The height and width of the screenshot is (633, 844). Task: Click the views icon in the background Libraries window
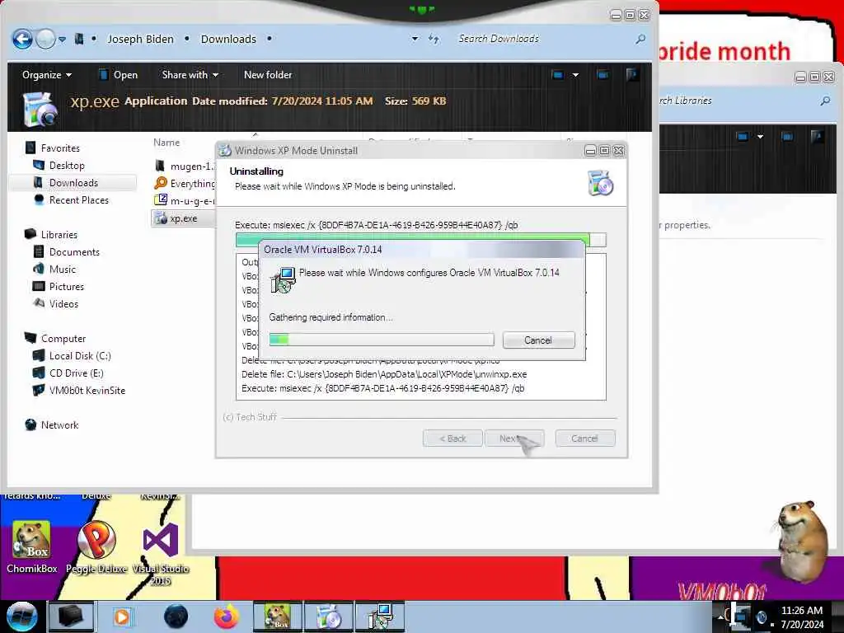[743, 137]
